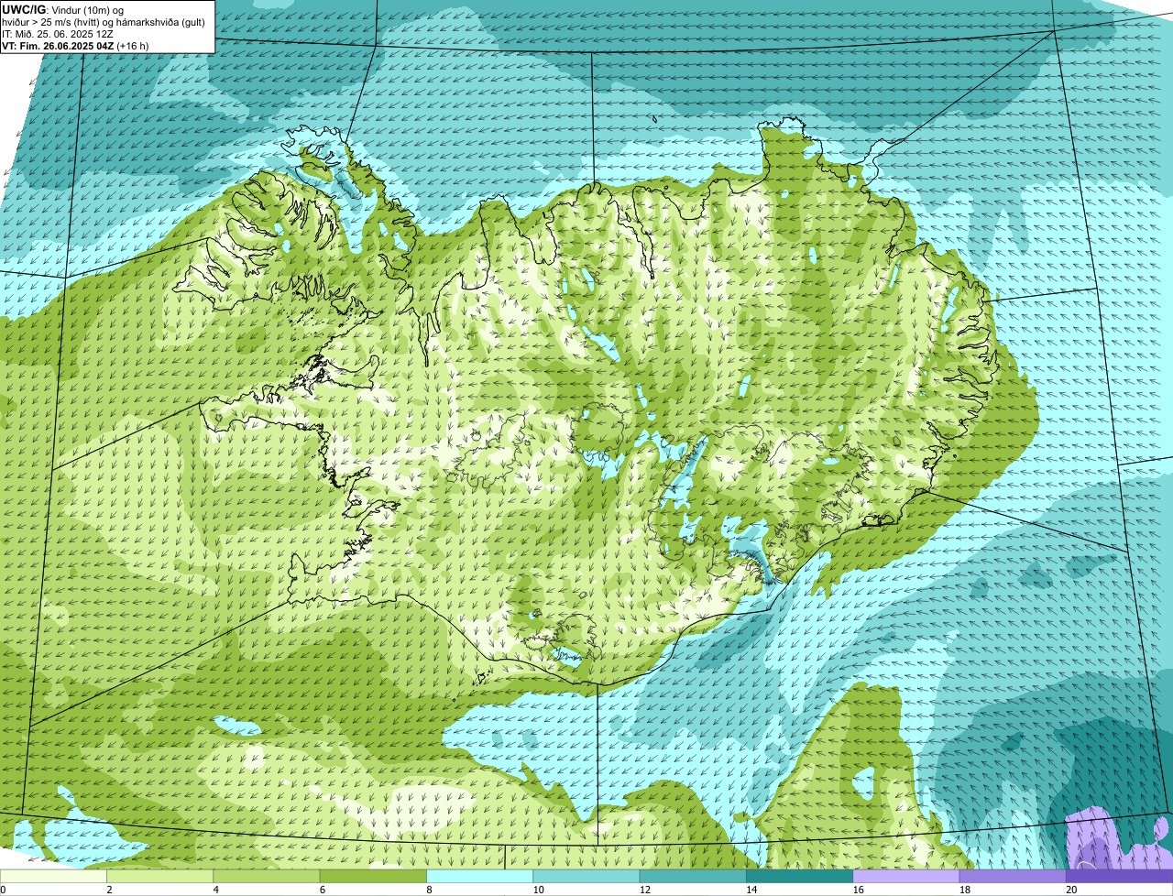Click the legend scale label "8"
Screen dimensions: 1173x896
[x=428, y=890]
